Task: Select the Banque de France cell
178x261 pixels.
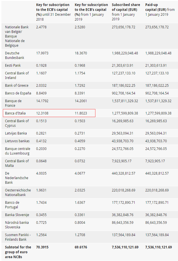Action: tap(13, 103)
